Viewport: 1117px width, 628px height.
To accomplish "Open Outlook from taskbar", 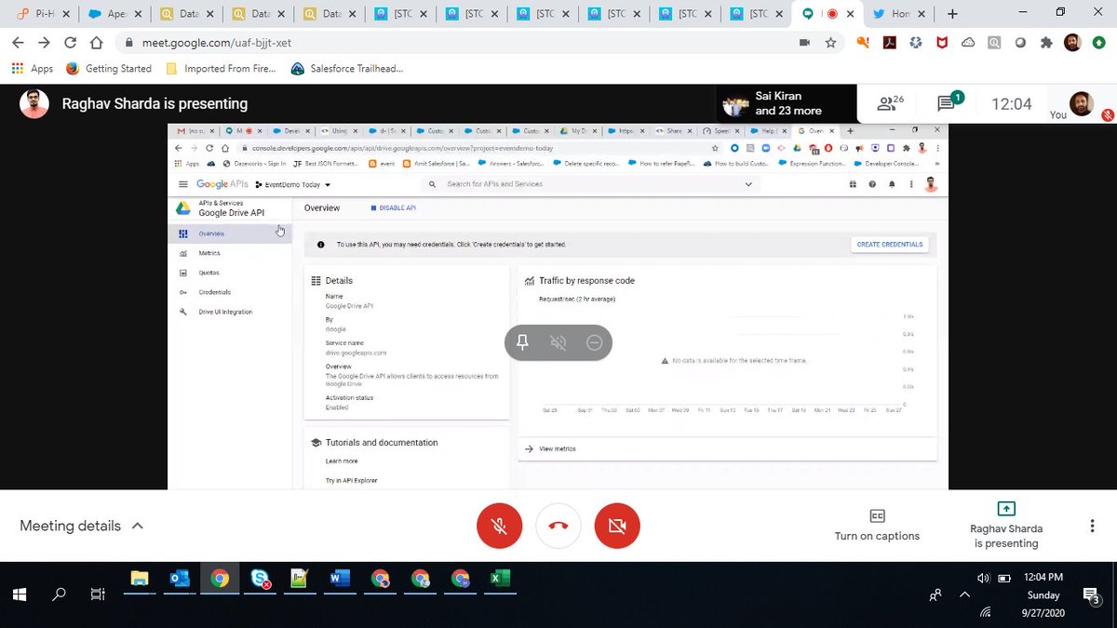I will click(x=180, y=580).
